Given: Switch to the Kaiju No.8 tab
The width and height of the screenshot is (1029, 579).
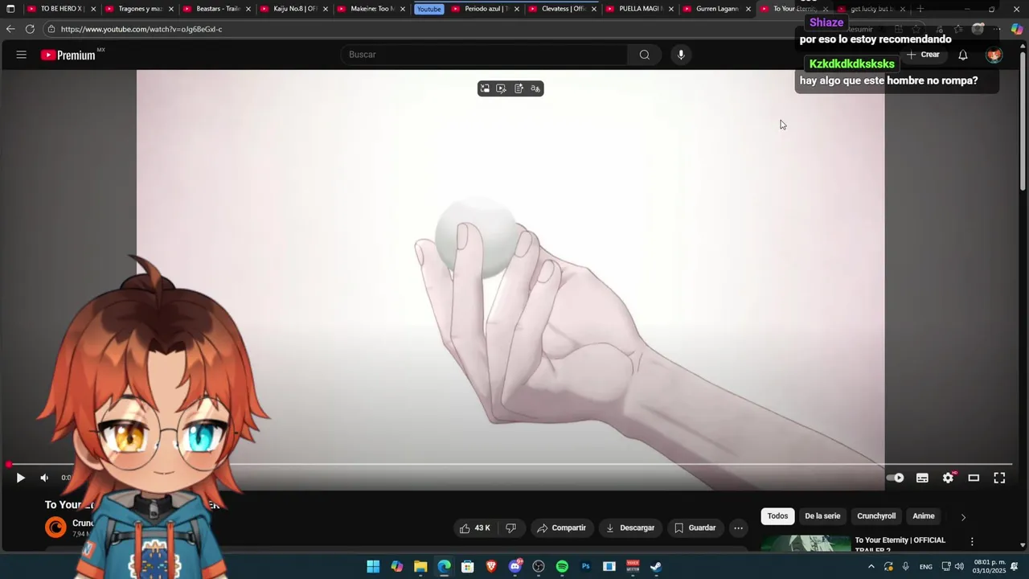Looking at the screenshot, I should point(294,9).
